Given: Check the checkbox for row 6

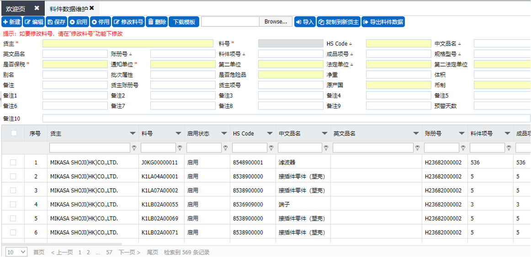Looking at the screenshot, I should tap(13, 232).
